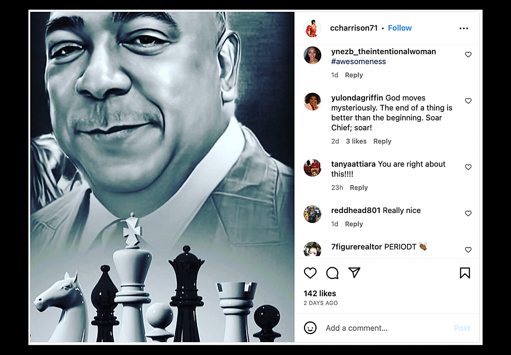The image size is (511, 355).
Task: Like the 7figurerealtor PERIODT comment
Action: click(468, 249)
